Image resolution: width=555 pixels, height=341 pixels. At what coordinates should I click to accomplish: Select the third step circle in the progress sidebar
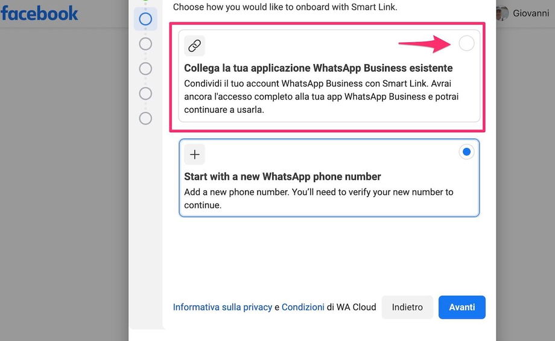coord(145,68)
